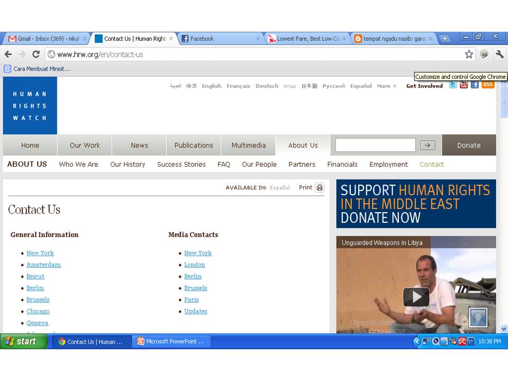508x381 pixels.
Task: Bookmark page with the star icon
Action: (x=469, y=54)
